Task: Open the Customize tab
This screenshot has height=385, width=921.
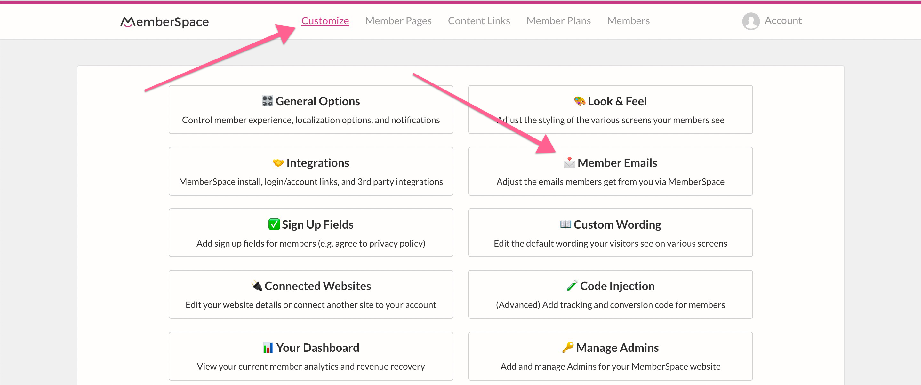Action: tap(324, 21)
